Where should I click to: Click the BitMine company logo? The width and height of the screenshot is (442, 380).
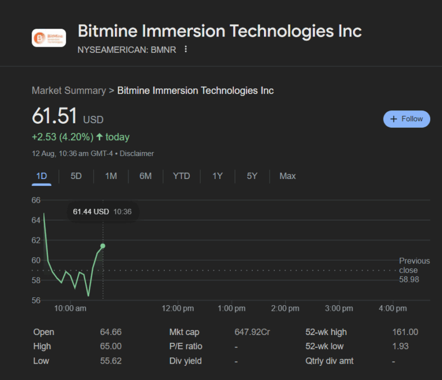pyautogui.click(x=49, y=38)
